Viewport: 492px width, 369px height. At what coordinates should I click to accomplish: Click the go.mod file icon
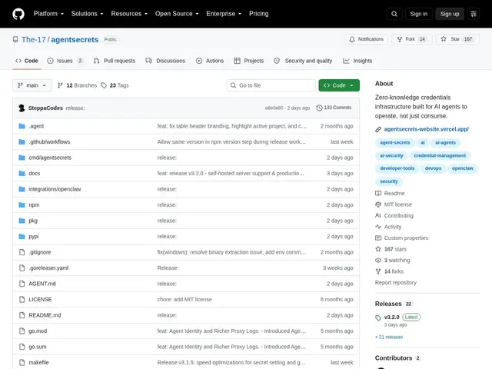coord(22,331)
